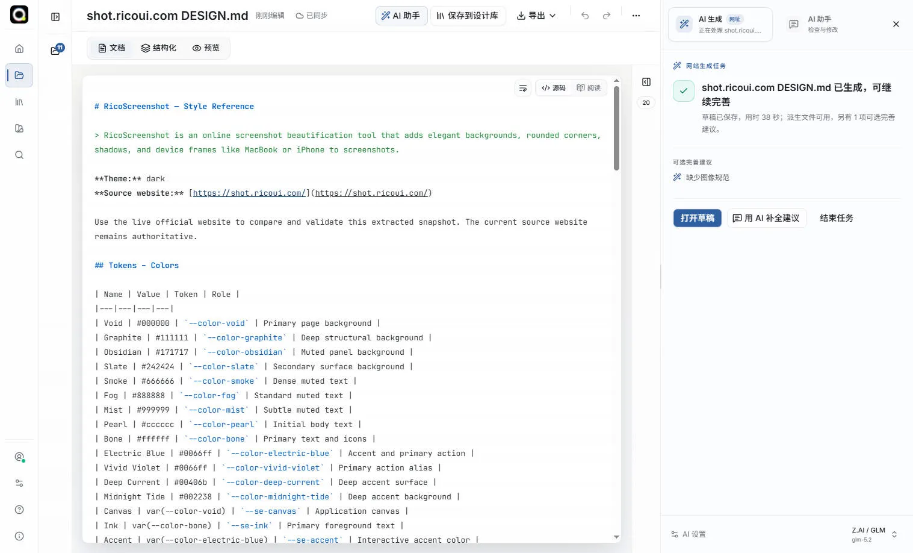Click 保存到设计库 button

[468, 16]
